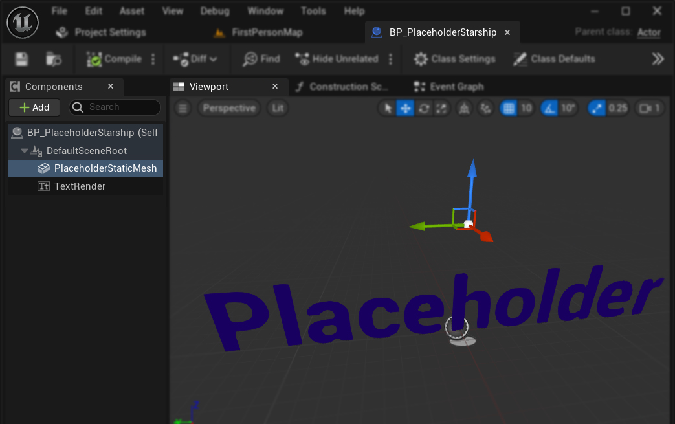This screenshot has width=675, height=424.
Task: Switch to the Event Graph tab
Action: [x=449, y=87]
